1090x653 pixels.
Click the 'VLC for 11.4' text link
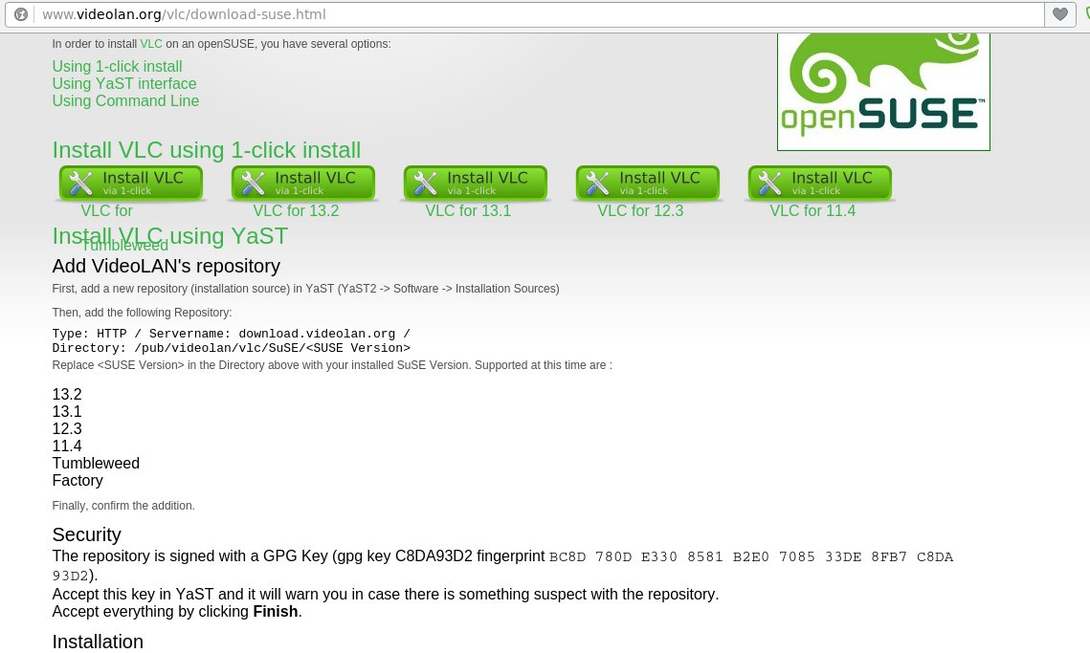[812, 210]
